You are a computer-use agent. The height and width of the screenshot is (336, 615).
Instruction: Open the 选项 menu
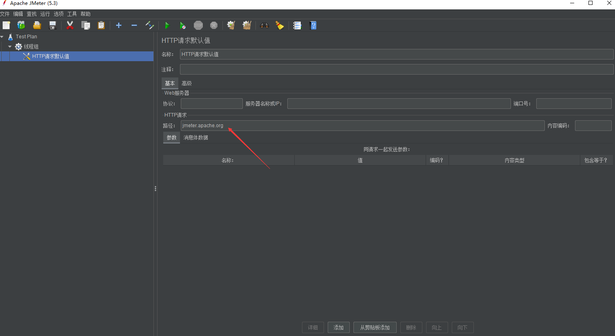[59, 14]
